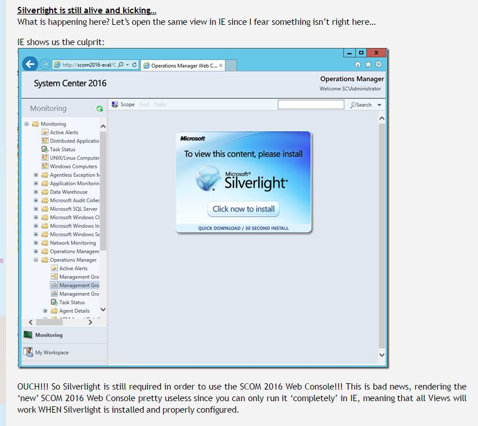Select Active Alerts under Operations Manager
This screenshot has width=478, height=426.
coord(73,268)
